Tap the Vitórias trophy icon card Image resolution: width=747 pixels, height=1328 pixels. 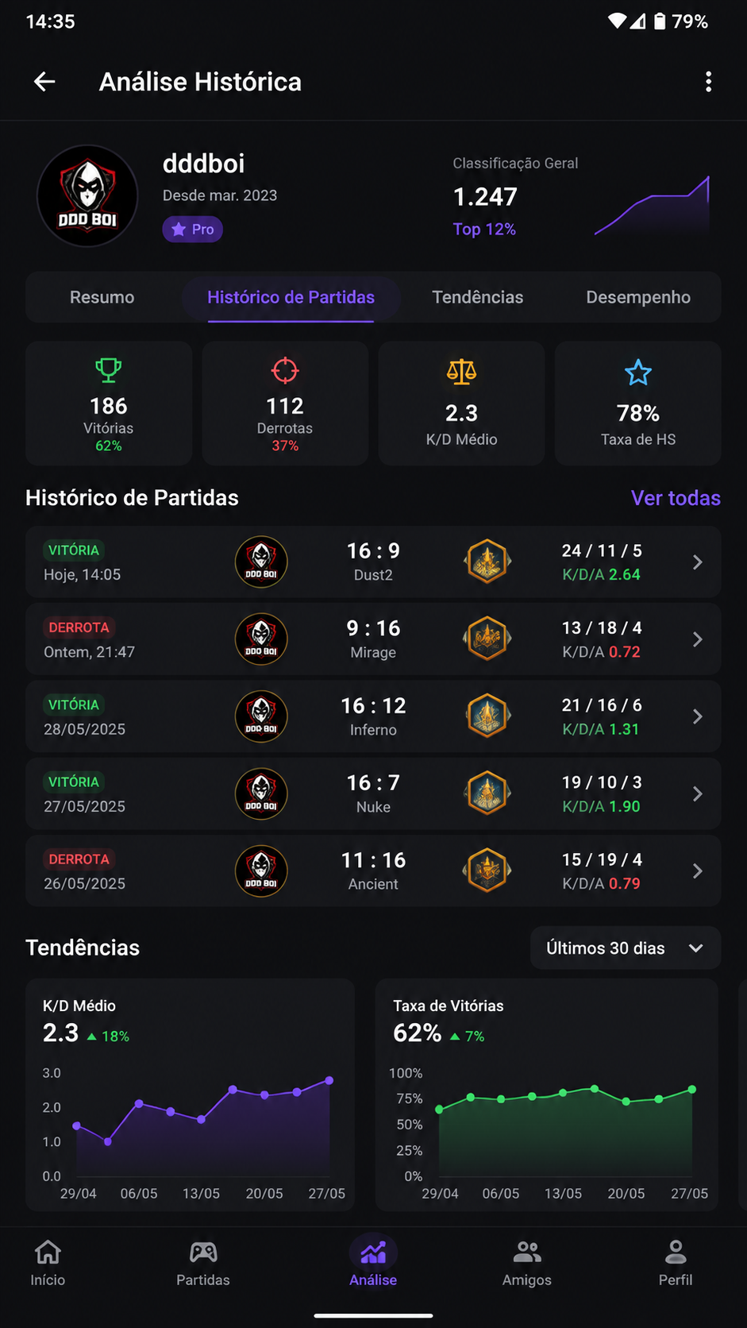(109, 403)
